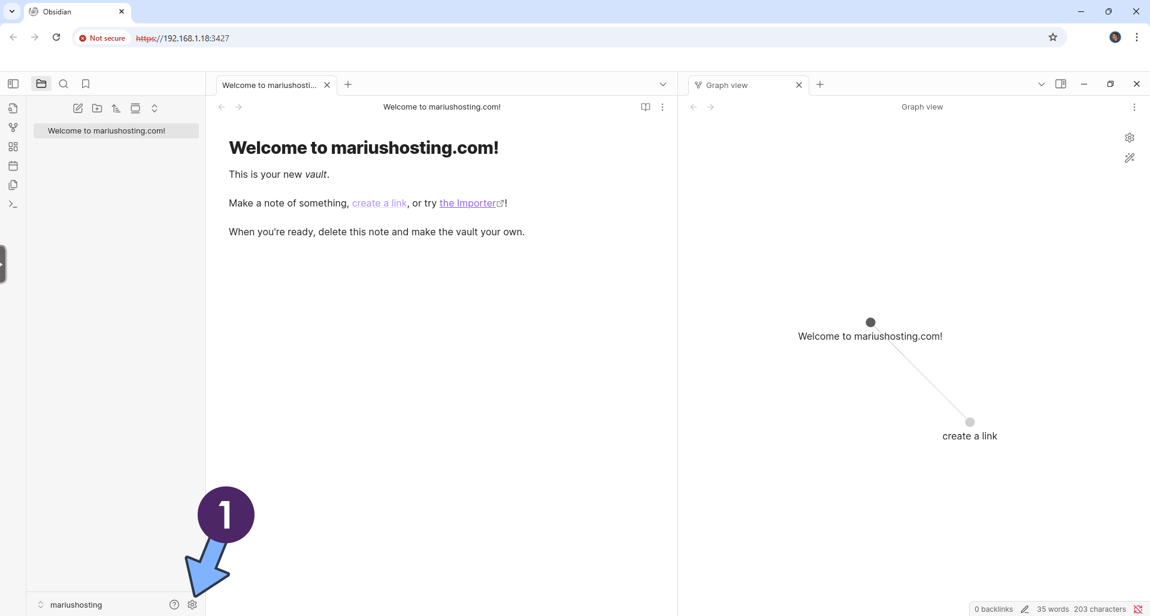Toggle the left sidebar collapse icon
Image resolution: width=1150 pixels, height=616 pixels.
pyautogui.click(x=13, y=84)
